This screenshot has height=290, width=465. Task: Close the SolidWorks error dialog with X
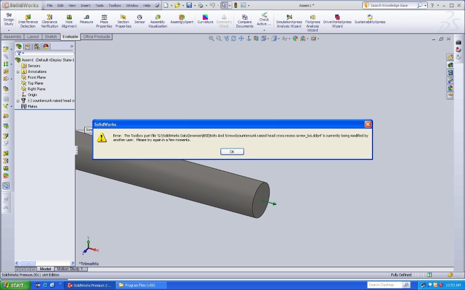(x=368, y=124)
